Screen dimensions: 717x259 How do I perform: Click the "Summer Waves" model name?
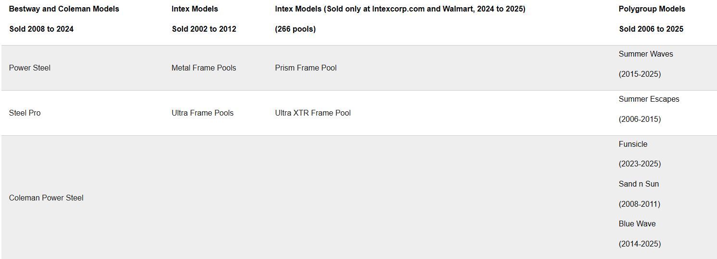[x=646, y=54]
